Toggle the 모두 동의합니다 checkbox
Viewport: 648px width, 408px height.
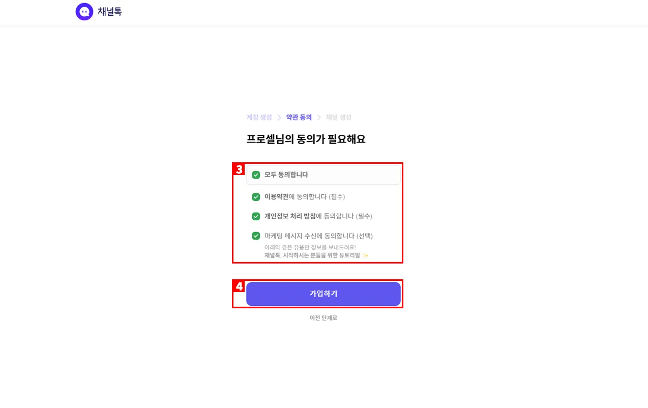point(256,175)
